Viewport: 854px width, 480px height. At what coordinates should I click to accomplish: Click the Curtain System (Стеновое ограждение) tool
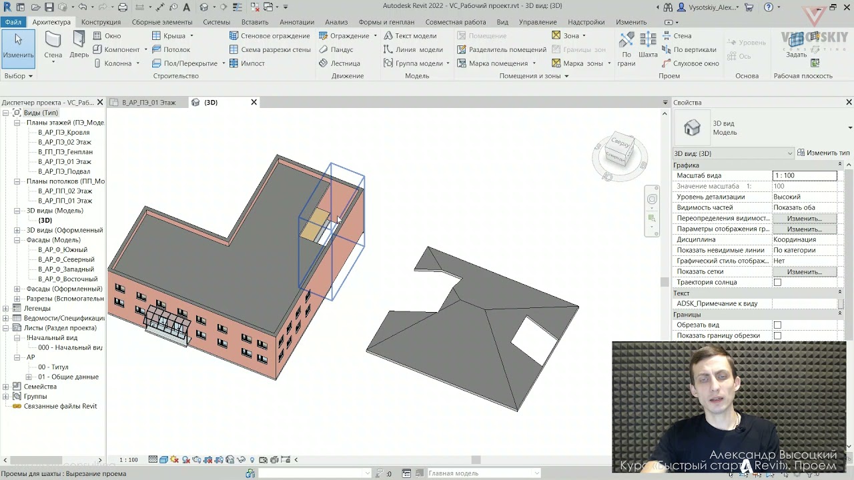pyautogui.click(x=270, y=35)
